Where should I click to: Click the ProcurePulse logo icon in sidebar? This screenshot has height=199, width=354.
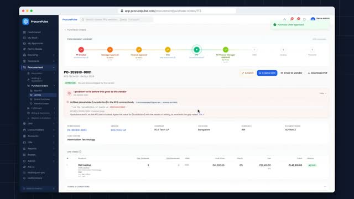(x=26, y=22)
